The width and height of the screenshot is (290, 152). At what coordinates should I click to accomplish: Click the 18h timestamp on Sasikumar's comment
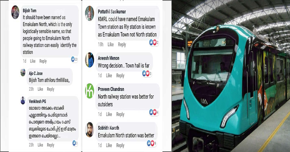click(101, 45)
